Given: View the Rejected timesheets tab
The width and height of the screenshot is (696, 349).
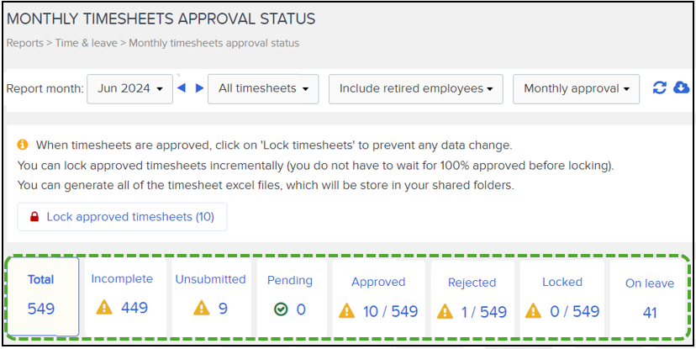Looking at the screenshot, I should (472, 298).
